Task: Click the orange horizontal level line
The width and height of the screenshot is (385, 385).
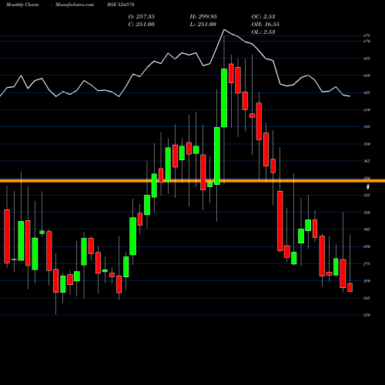Action: 192,181
